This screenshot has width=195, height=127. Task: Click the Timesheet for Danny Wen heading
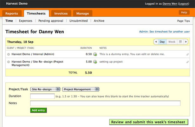(x=35, y=32)
